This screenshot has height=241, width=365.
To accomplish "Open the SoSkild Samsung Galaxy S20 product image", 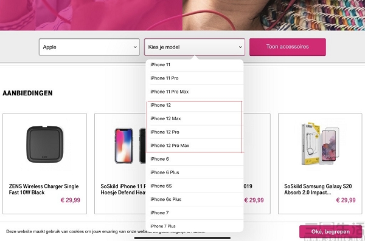I will pos(320,144).
